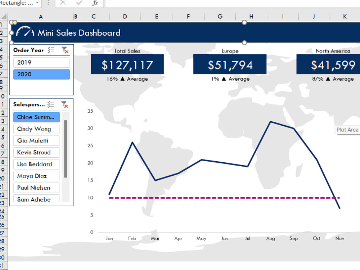Viewport: 360px width, 270px height.
Task: Click the Select All corner triangle
Action: click(x=4, y=16)
